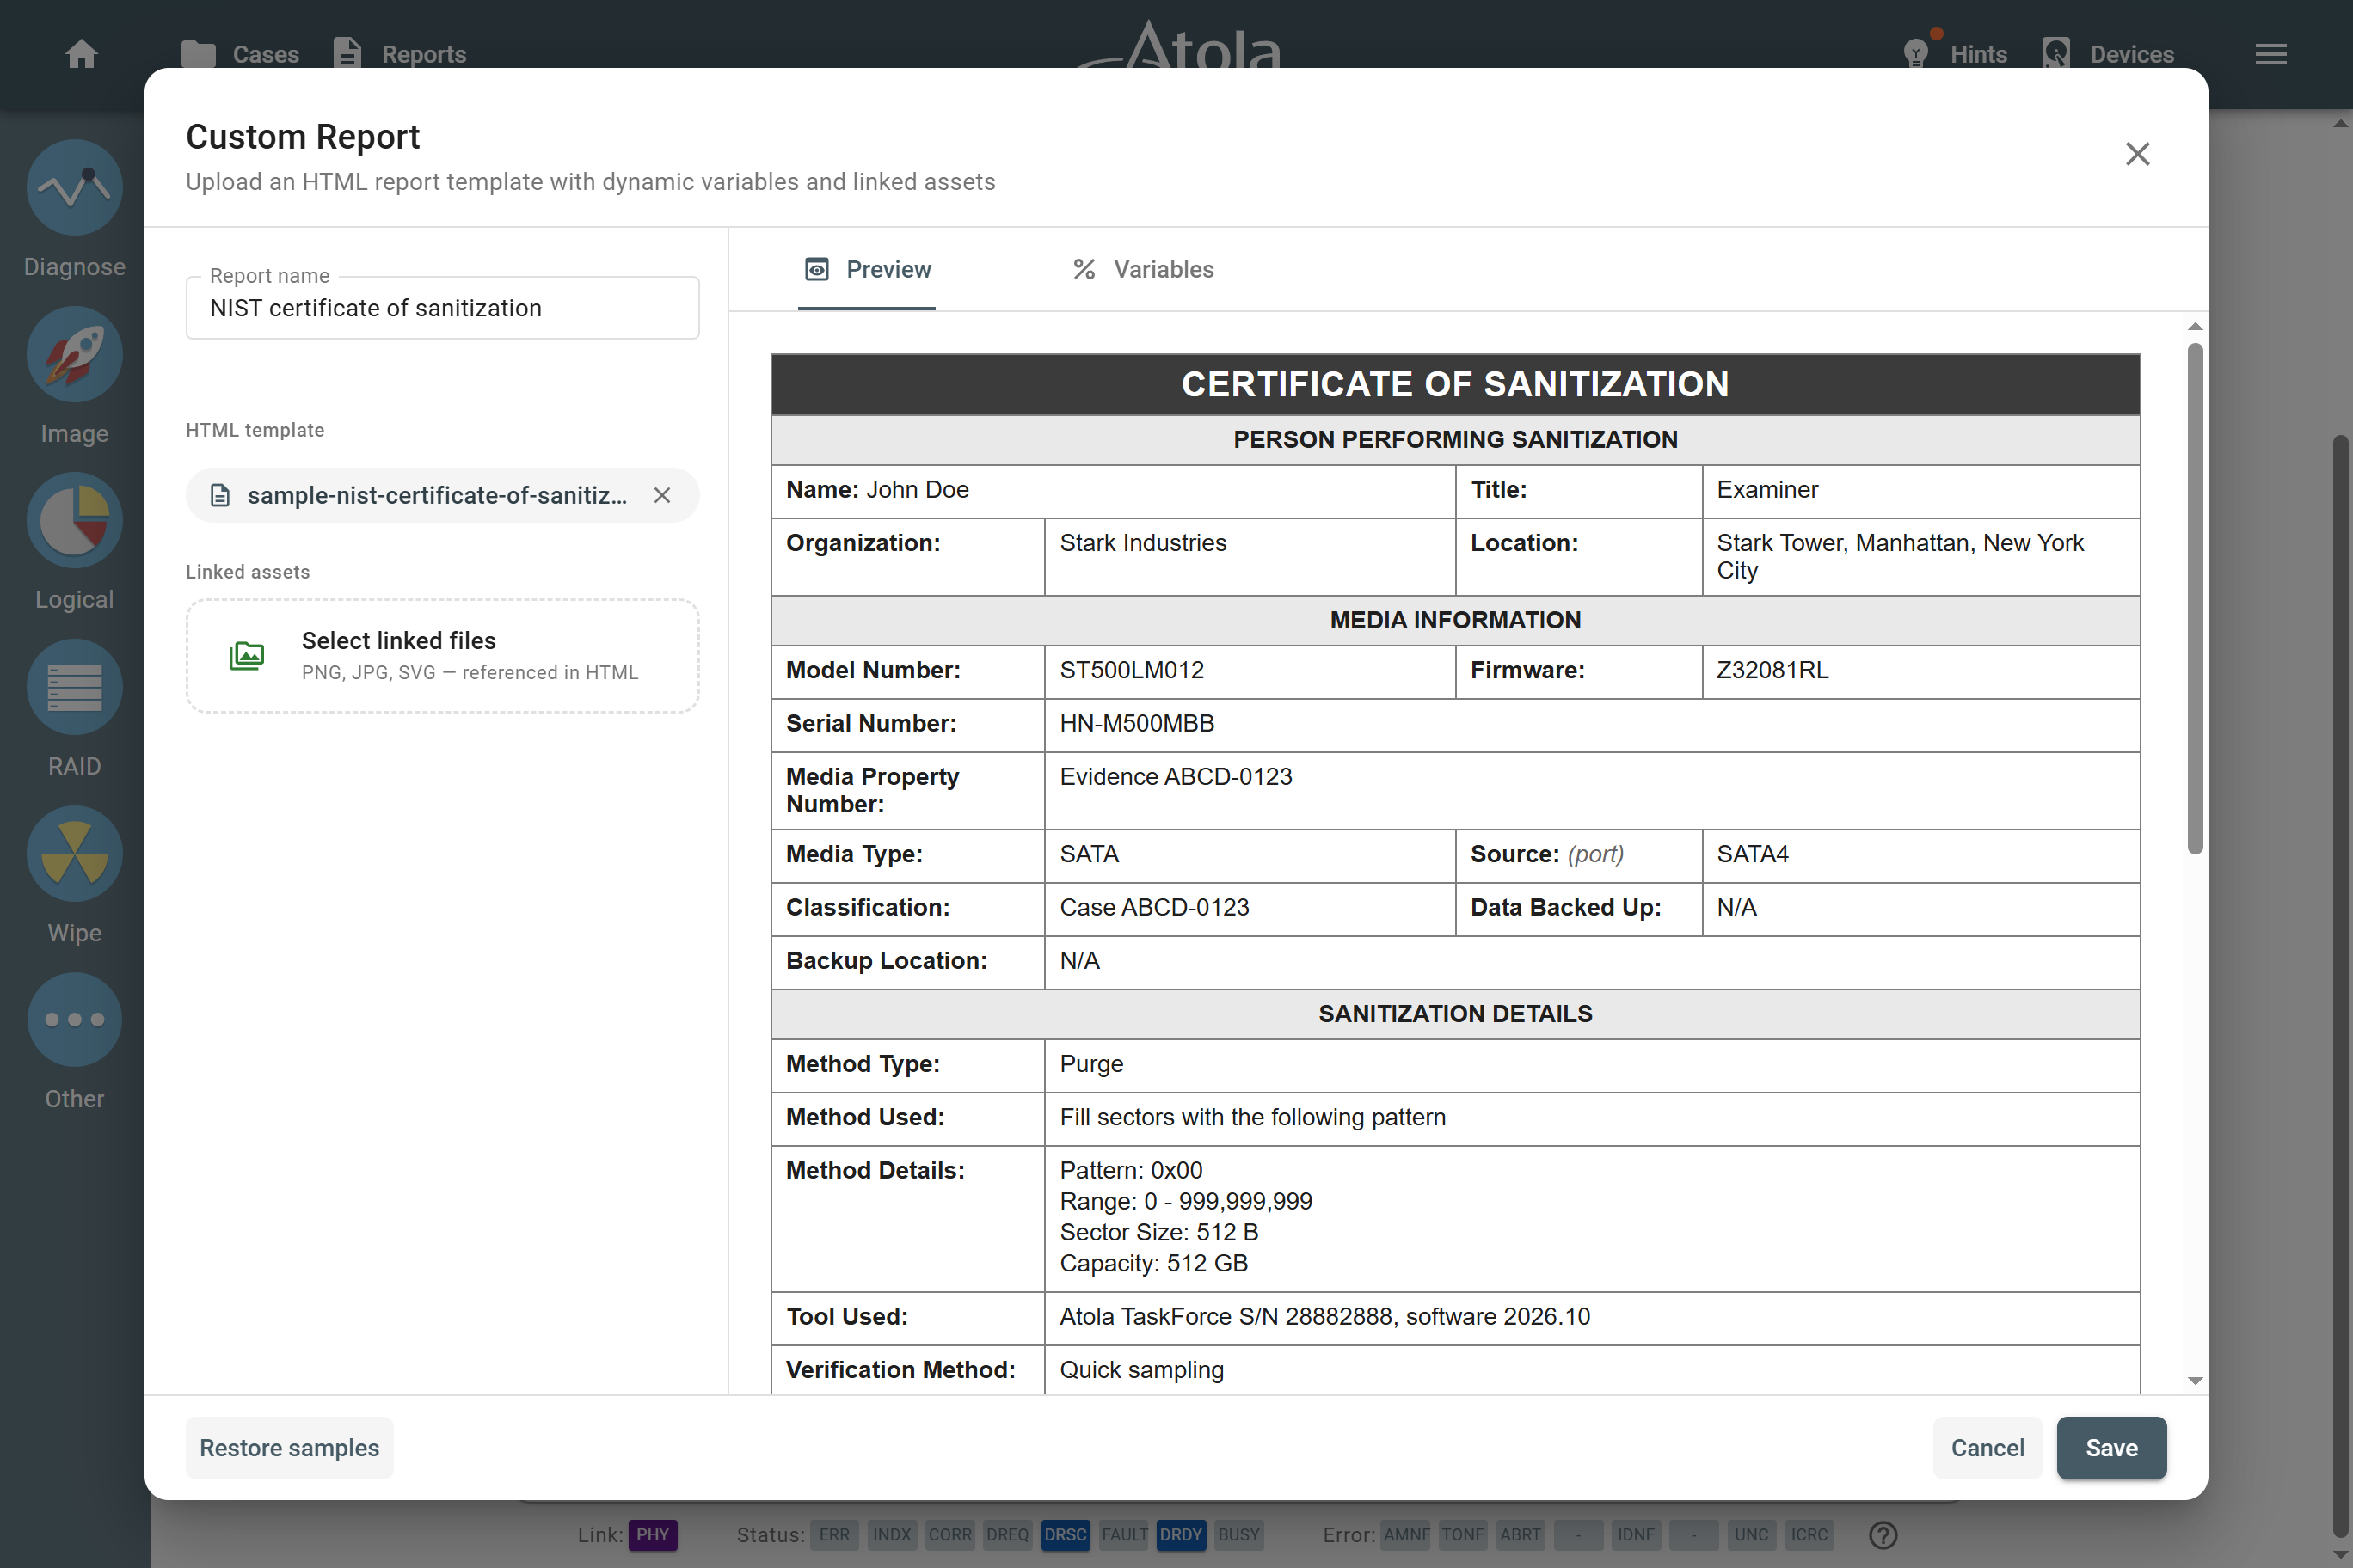Click preview scroll down arrow
This screenshot has width=2353, height=1568.
pos(2195,1380)
